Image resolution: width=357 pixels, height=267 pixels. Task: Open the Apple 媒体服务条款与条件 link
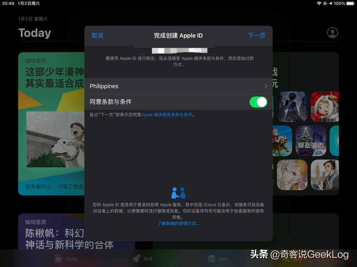(167, 115)
